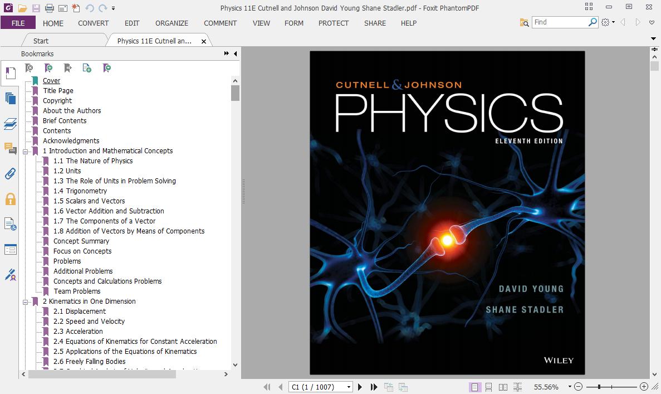Click the document-with-badge sidebar panel icon
The image size is (661, 394).
(x=10, y=223)
